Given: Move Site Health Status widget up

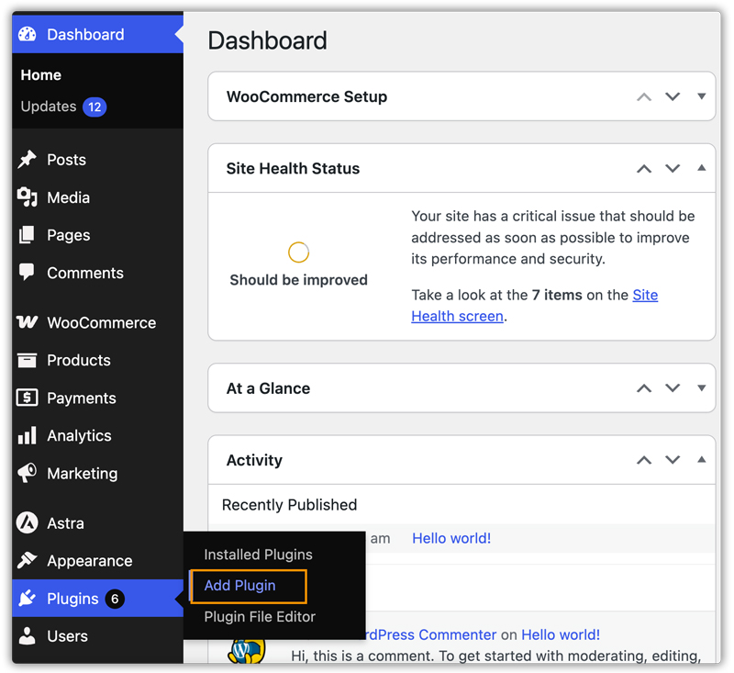Looking at the screenshot, I should click(644, 169).
